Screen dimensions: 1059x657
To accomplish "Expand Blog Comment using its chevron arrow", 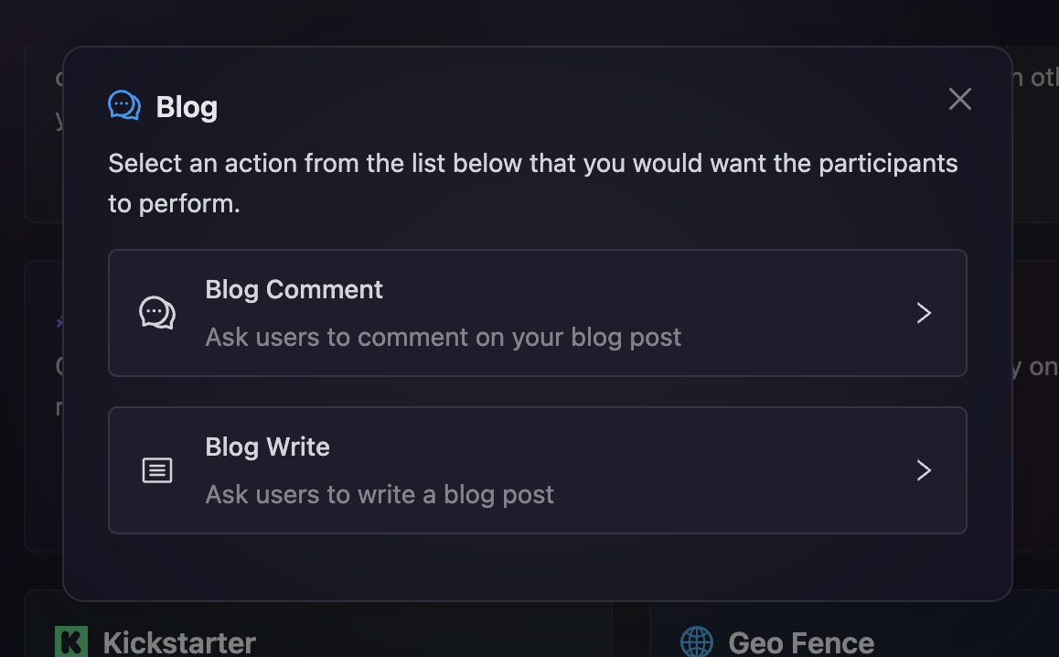I will (924, 313).
